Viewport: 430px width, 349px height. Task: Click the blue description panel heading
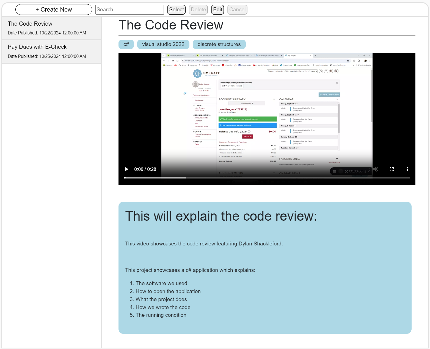click(221, 216)
